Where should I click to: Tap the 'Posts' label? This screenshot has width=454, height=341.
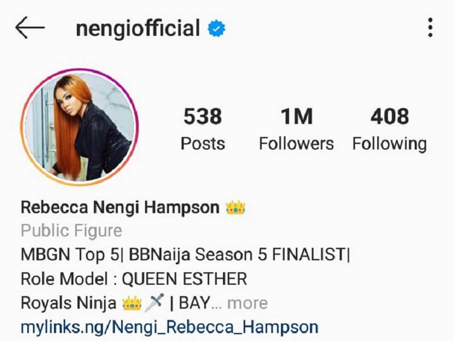pos(203,144)
